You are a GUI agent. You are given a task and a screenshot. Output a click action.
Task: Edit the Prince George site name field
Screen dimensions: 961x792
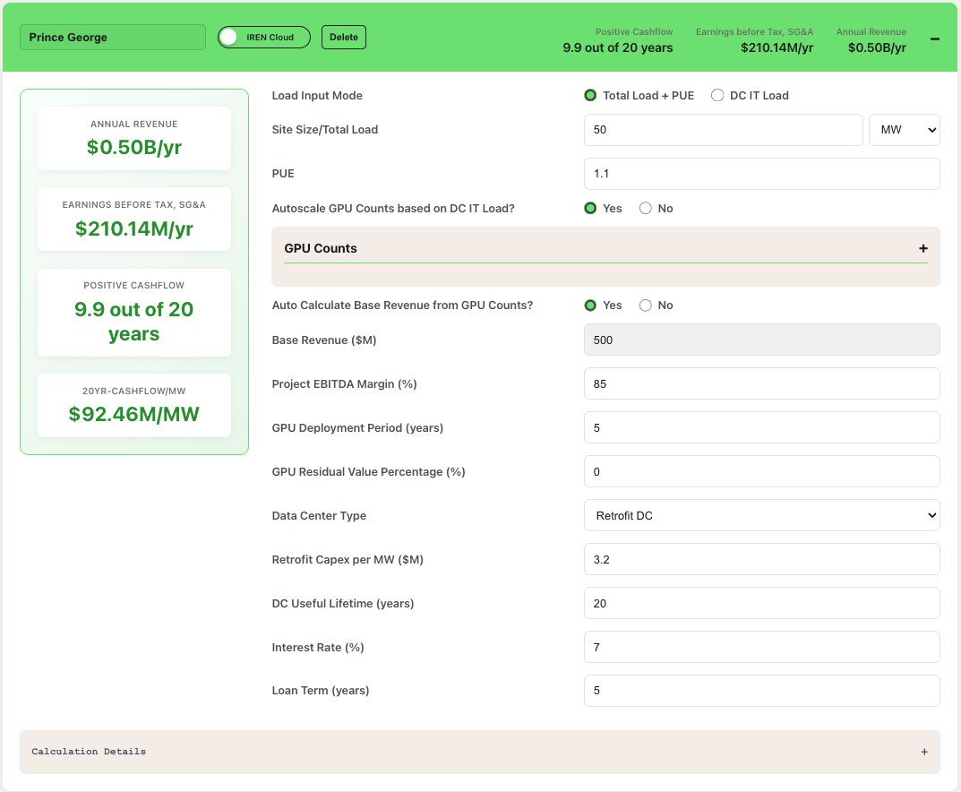point(113,38)
